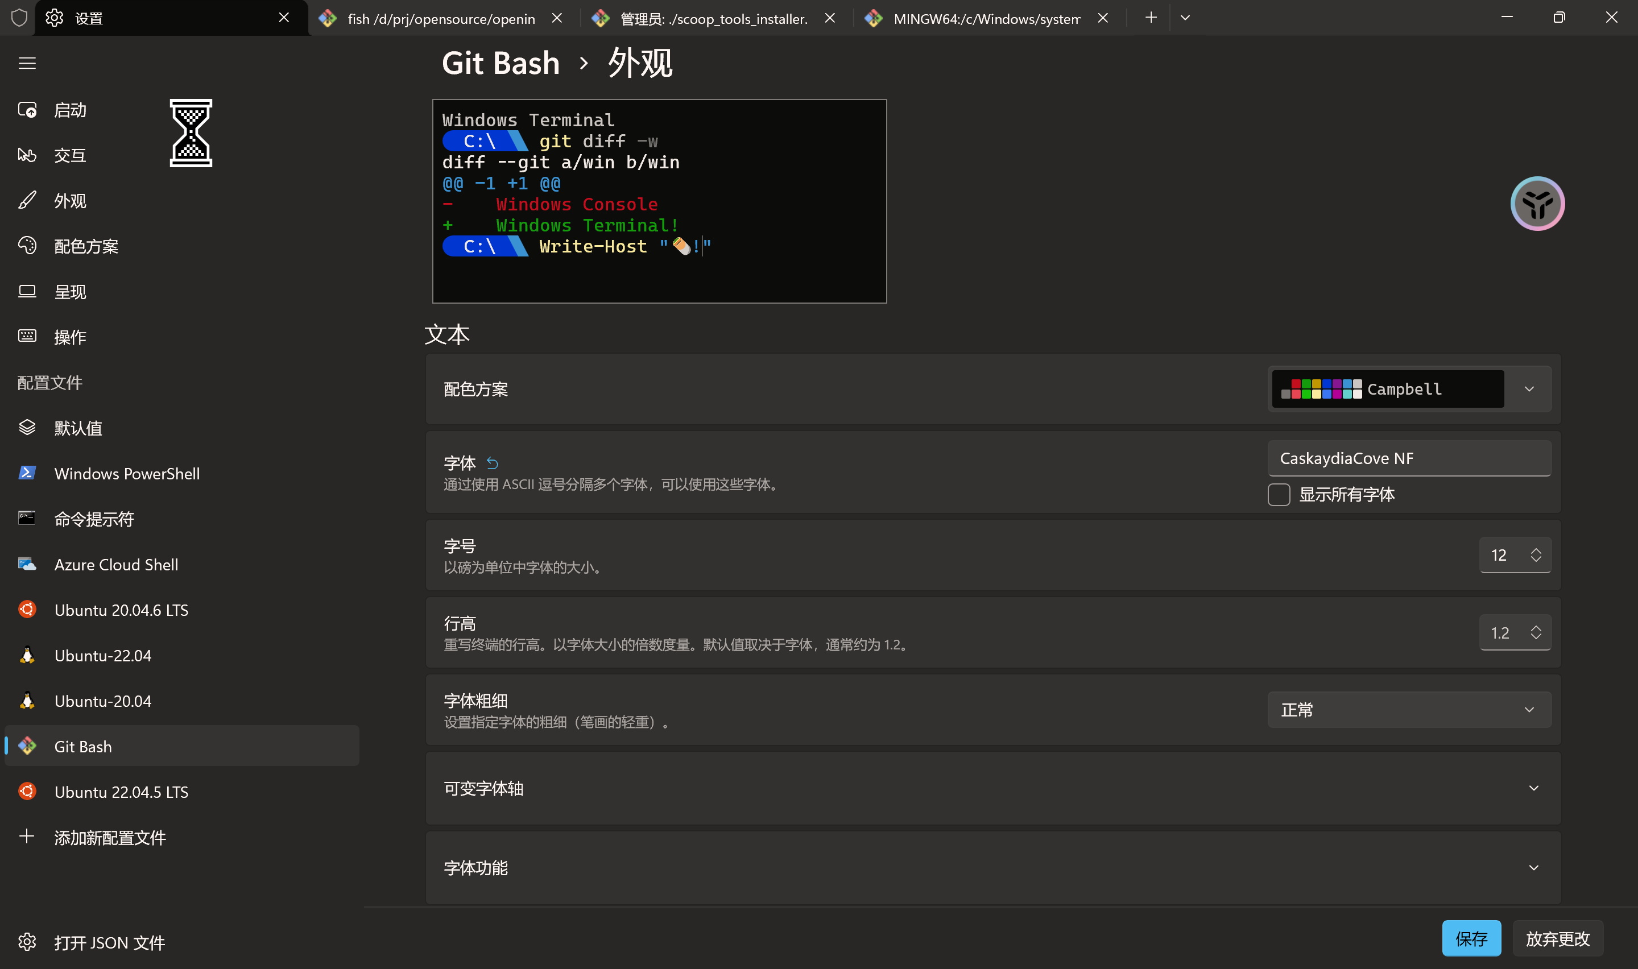The height and width of the screenshot is (969, 1638).
Task: Click 添加新配置文件 to add profile
Action: pyautogui.click(x=182, y=837)
